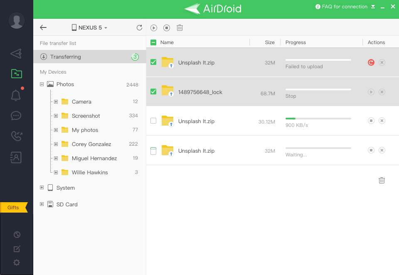
Task: Expand the My photos folder
Action: pyautogui.click(x=56, y=130)
